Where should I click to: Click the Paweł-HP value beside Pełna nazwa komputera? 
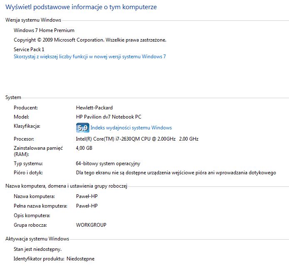(x=86, y=206)
